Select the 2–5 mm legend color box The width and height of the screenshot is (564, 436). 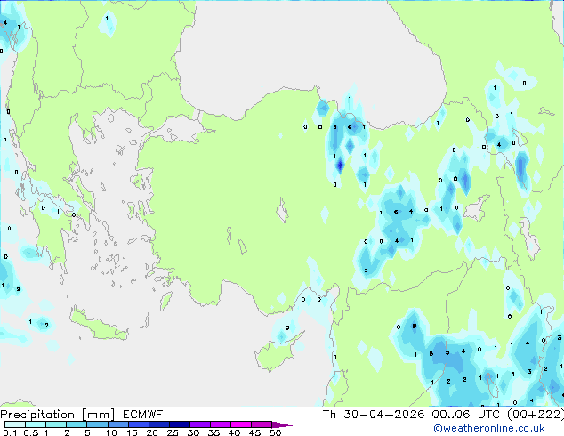[x=77, y=424]
